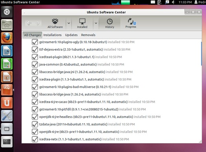Expand the All Software dropdown arrow
206x152 pixels.
(69, 23)
